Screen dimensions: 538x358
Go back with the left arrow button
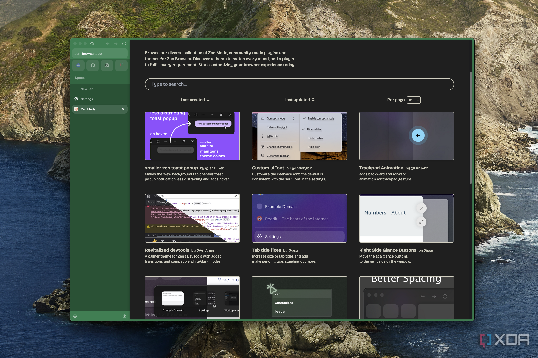click(x=108, y=44)
